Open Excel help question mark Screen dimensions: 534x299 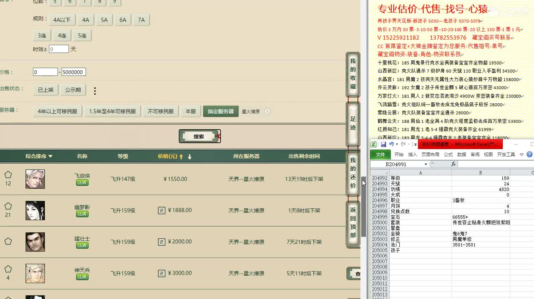529,154
